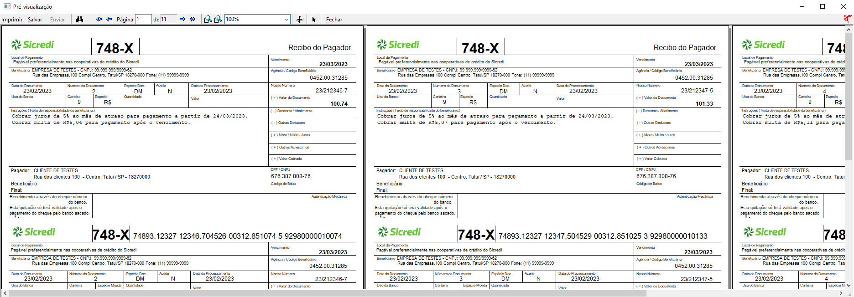Click Salvar to save the preview
854x297 pixels.
35,20
